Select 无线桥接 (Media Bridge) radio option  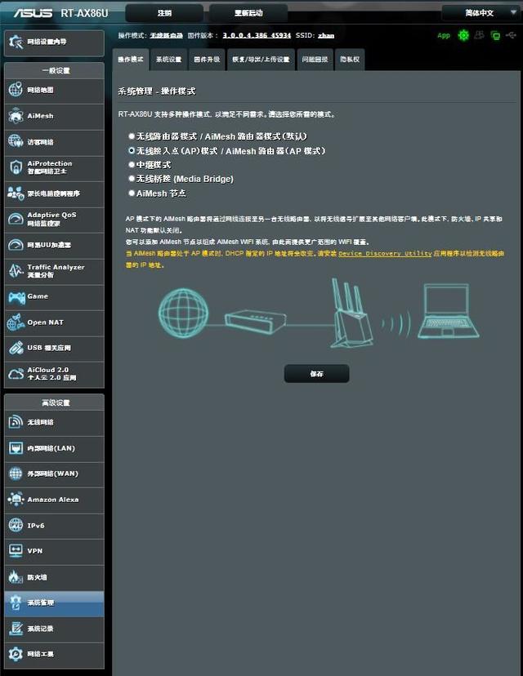click(x=132, y=178)
